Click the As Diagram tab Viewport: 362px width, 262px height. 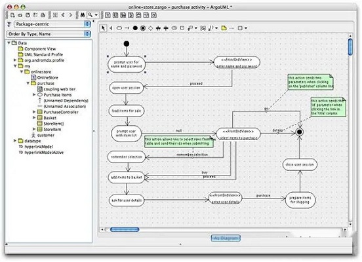pos(226,238)
